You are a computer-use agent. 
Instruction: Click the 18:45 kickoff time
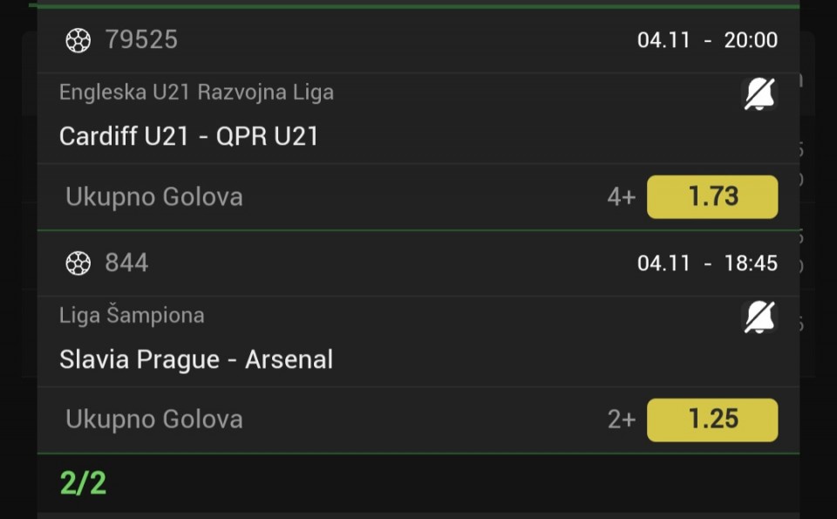point(751,263)
